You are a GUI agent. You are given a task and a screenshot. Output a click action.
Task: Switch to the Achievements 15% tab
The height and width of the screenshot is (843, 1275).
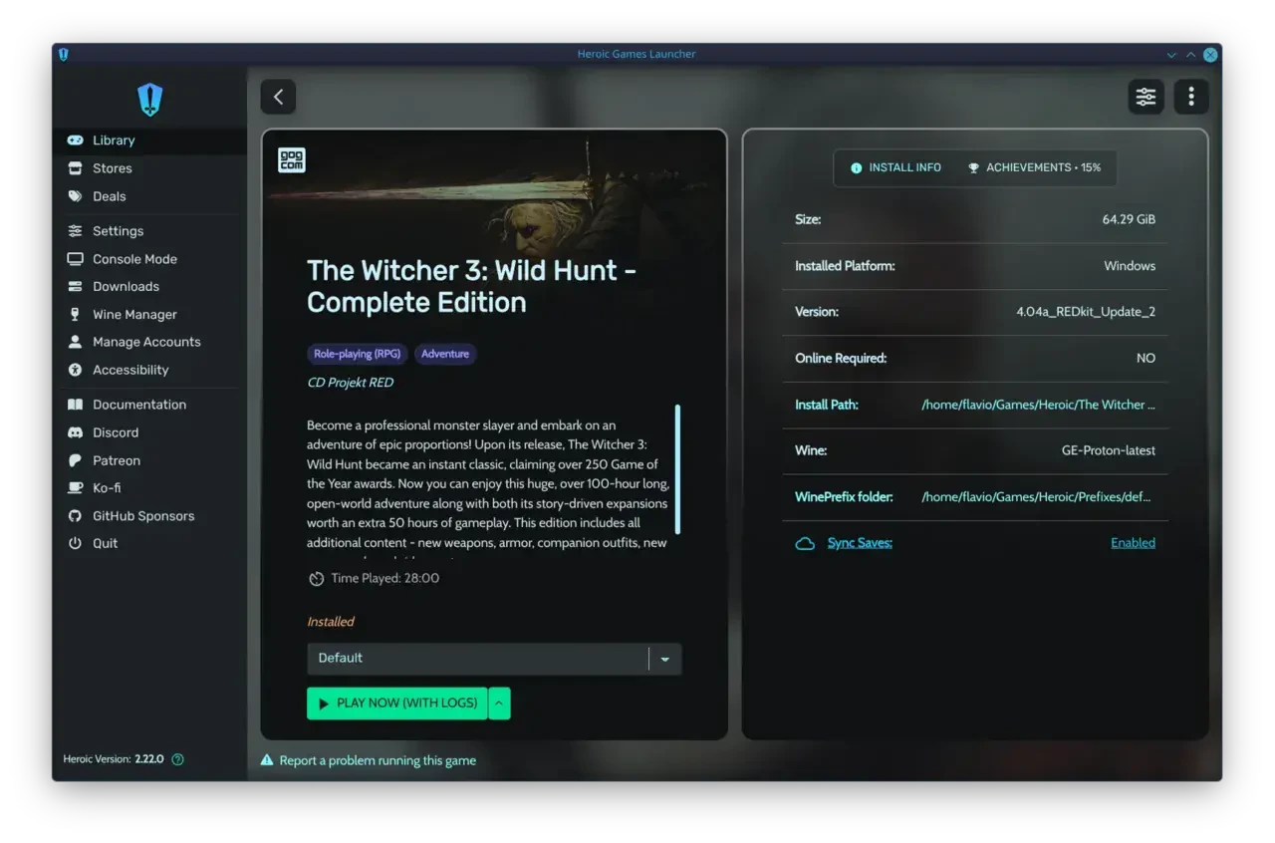(1034, 167)
